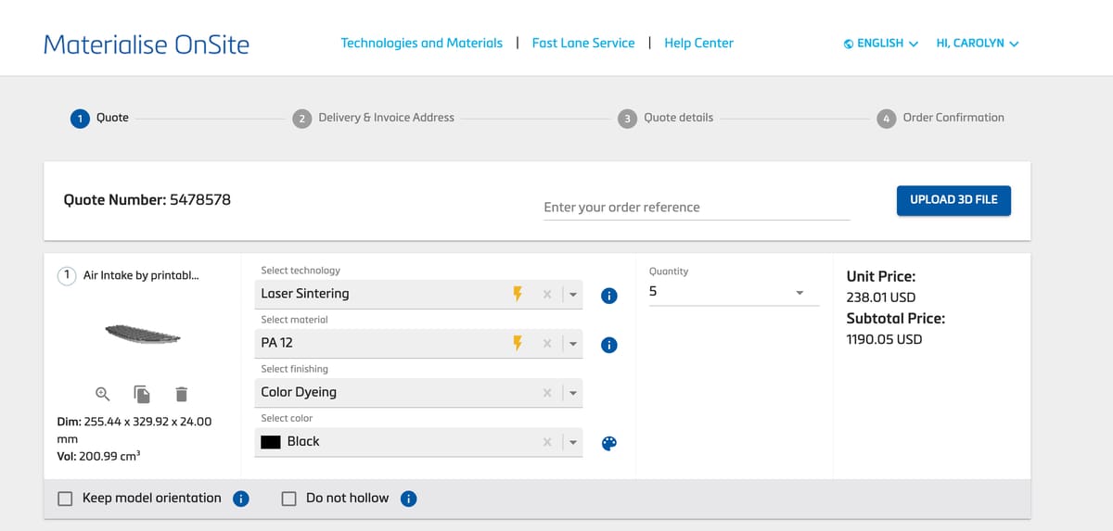Click the Vol: 200.99 cm³ value
This screenshot has height=531, width=1113.
98,457
